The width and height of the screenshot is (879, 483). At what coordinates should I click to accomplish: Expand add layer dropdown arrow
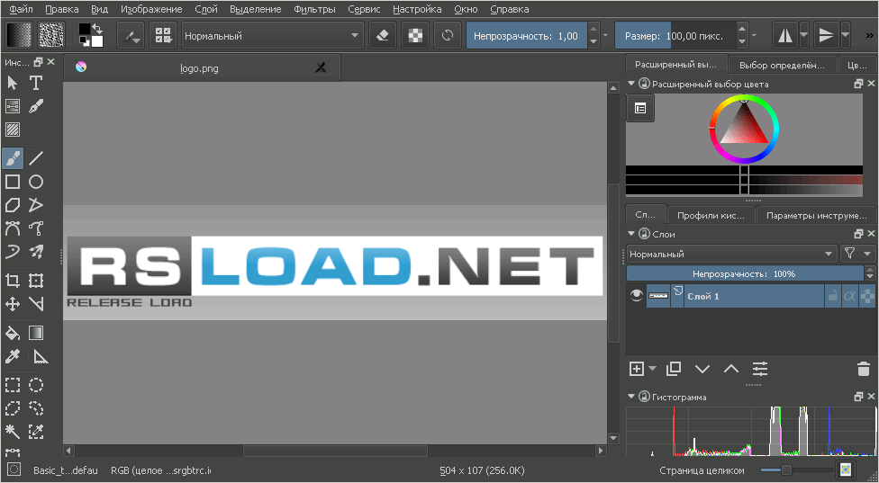[x=653, y=369]
